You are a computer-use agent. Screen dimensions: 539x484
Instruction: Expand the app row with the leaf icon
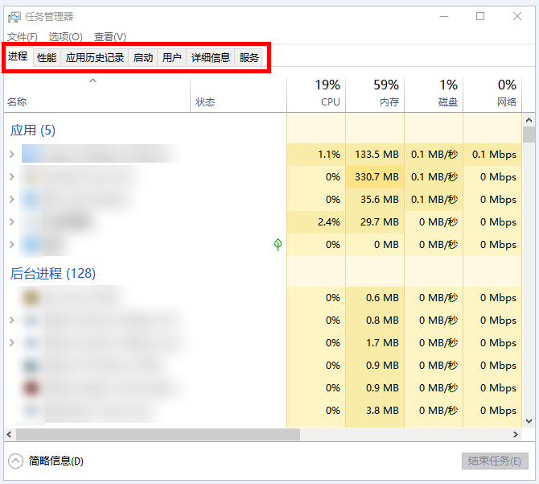pos(11,244)
